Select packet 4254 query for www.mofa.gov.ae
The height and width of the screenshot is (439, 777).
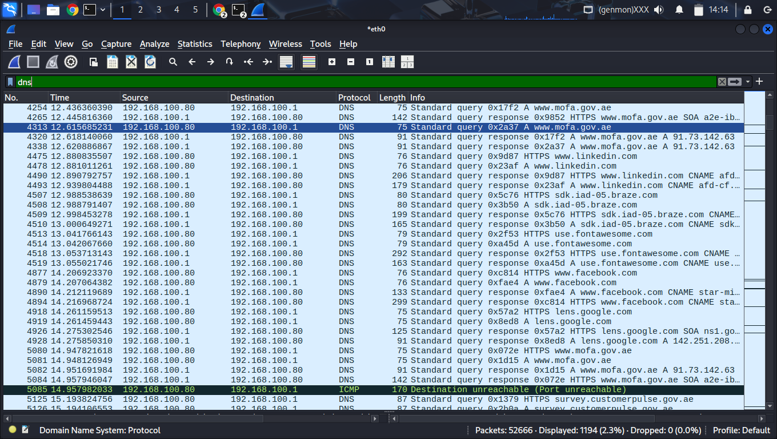[374, 108]
